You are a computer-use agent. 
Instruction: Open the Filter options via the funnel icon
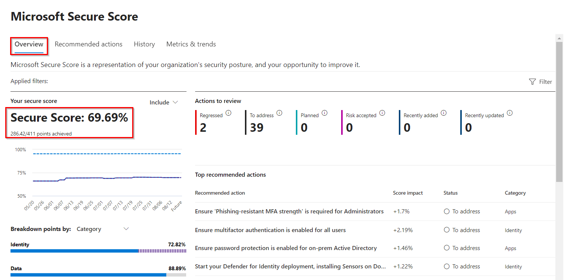(532, 82)
